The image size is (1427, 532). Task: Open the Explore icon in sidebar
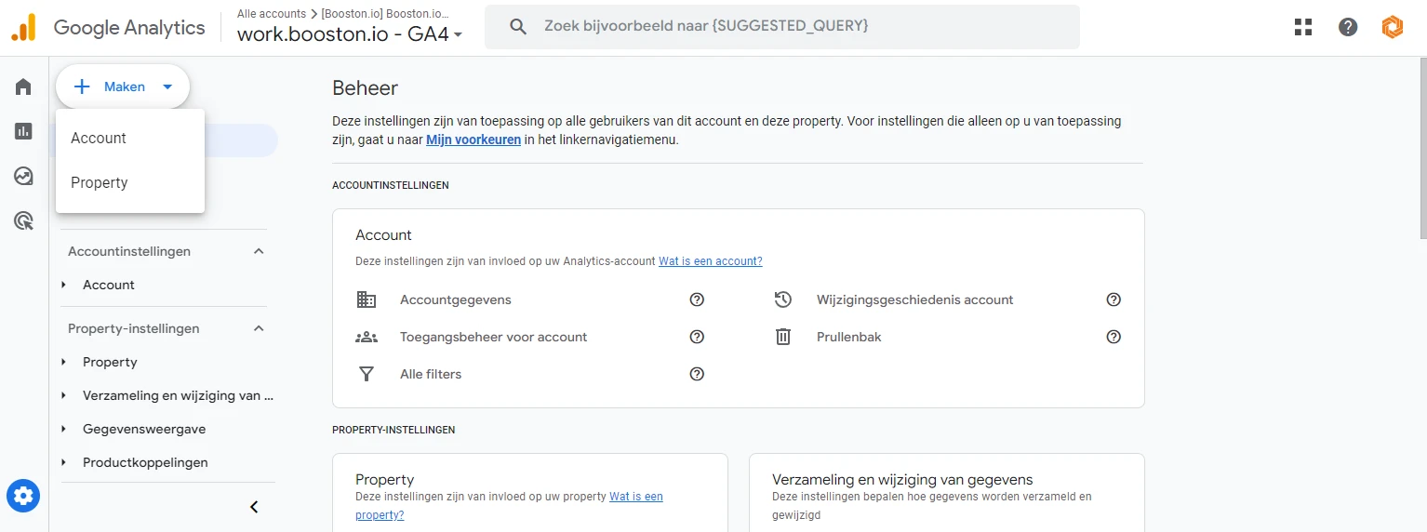pos(23,176)
